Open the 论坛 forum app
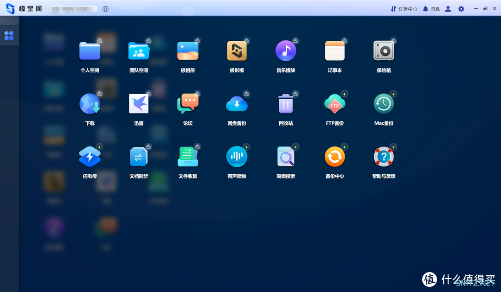This screenshot has width=501, height=292. 188,104
